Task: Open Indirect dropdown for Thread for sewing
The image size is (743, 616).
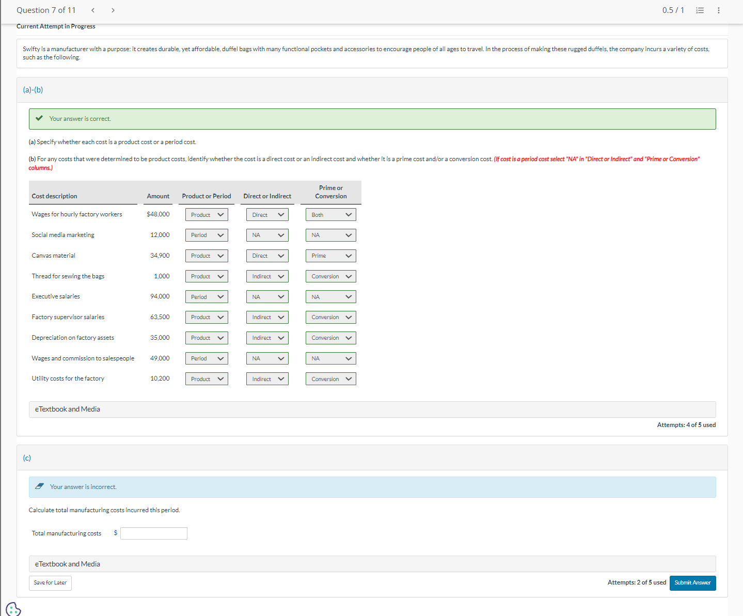Action: click(x=267, y=276)
